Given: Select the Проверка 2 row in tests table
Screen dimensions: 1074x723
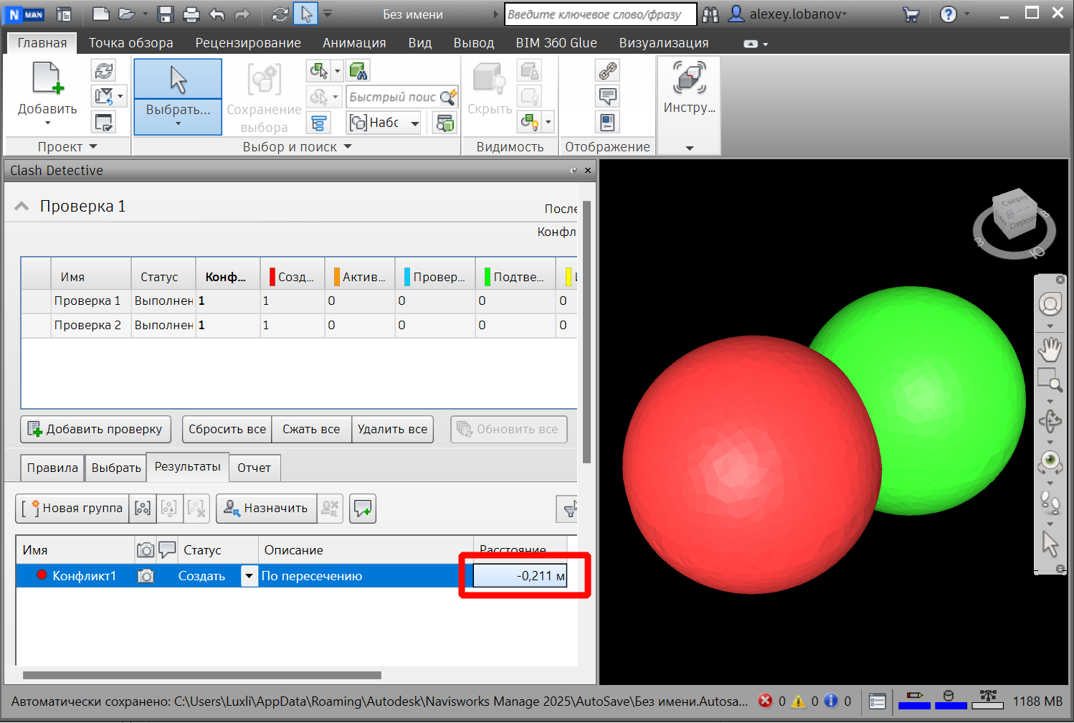Looking at the screenshot, I should 299,325.
